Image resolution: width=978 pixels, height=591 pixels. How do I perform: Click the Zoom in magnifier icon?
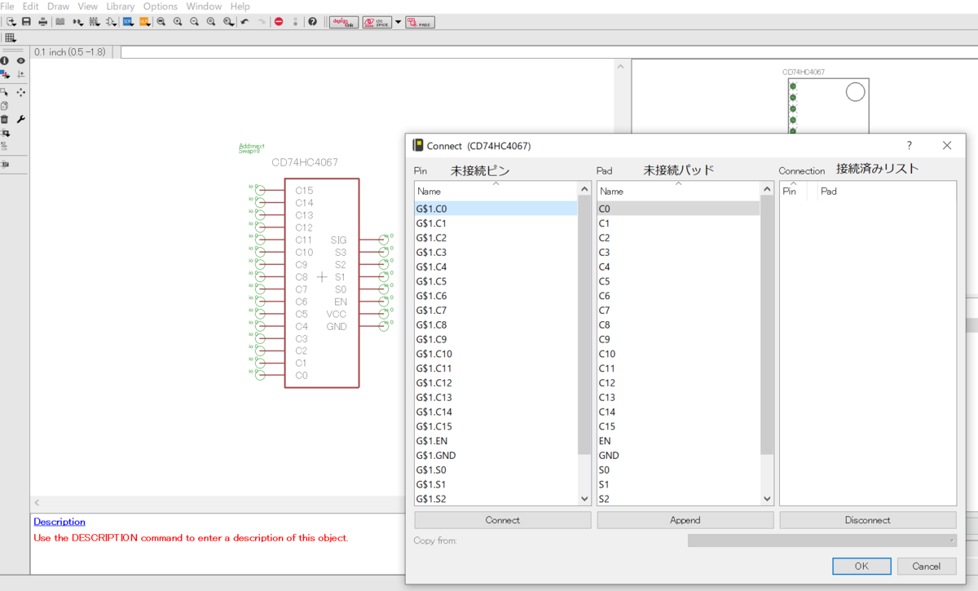(178, 22)
